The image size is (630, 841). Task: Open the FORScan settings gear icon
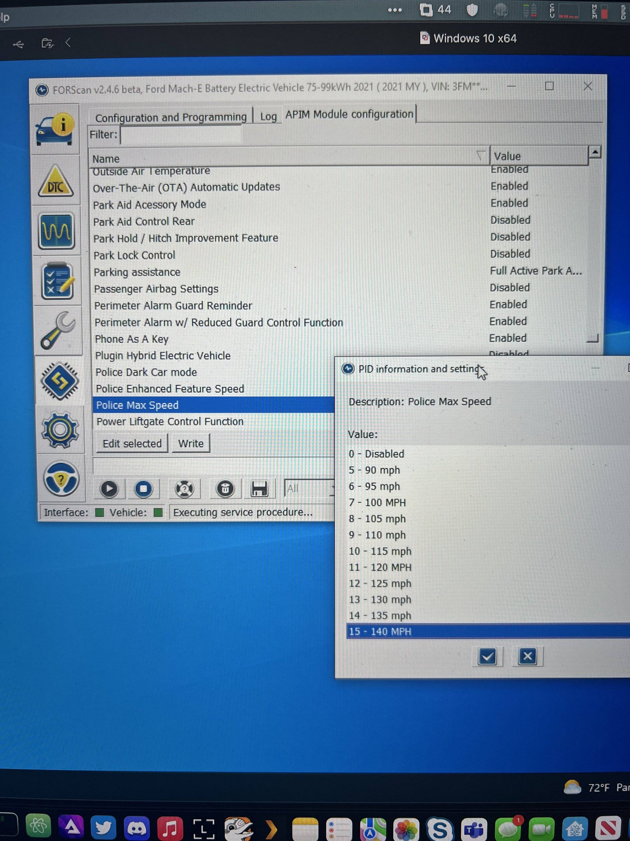click(x=60, y=430)
